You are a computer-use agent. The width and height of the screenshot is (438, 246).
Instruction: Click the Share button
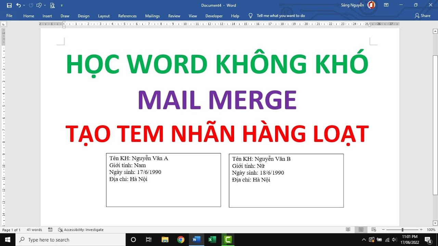(423, 16)
